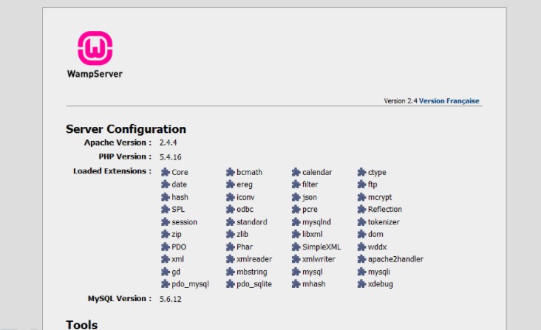Screen dimensions: 541x330
Task: Select the xmlwriter extension name
Action: coord(319,259)
